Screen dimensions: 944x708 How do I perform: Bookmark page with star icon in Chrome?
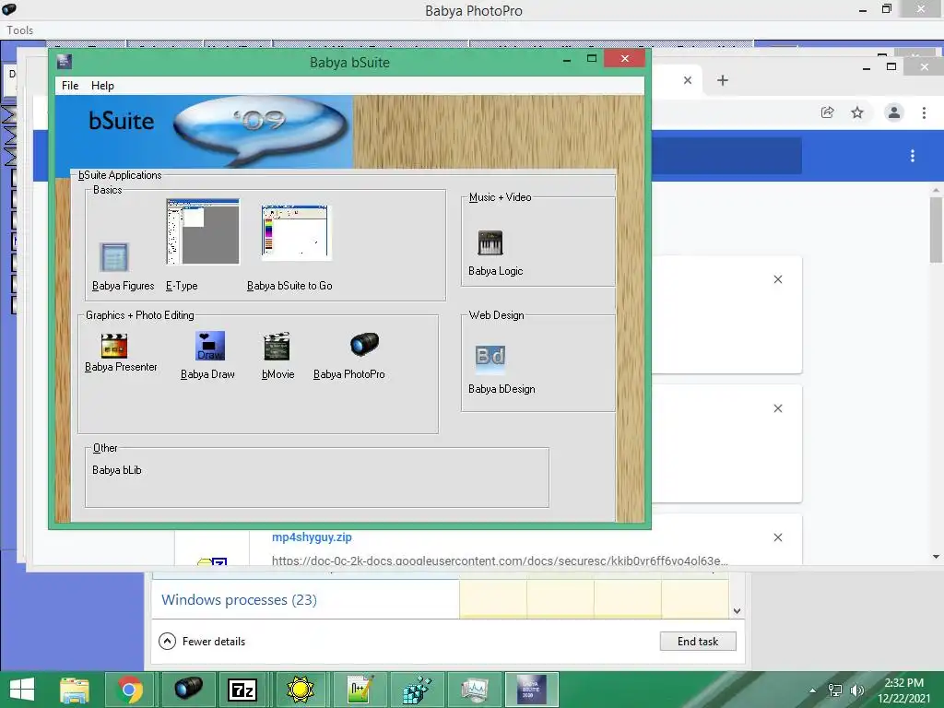pos(857,112)
